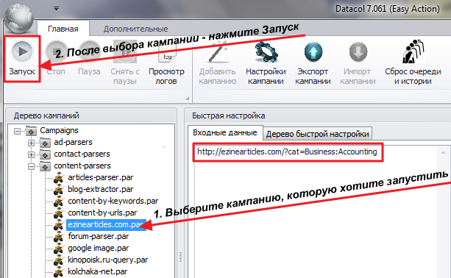Click the contact-parsers folder icon
The height and width of the screenshot is (278, 451).
[45, 154]
